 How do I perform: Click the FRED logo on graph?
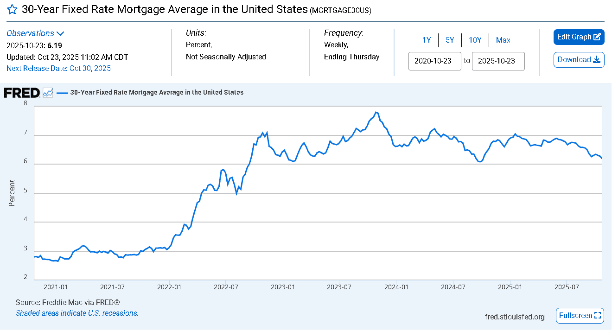point(22,92)
